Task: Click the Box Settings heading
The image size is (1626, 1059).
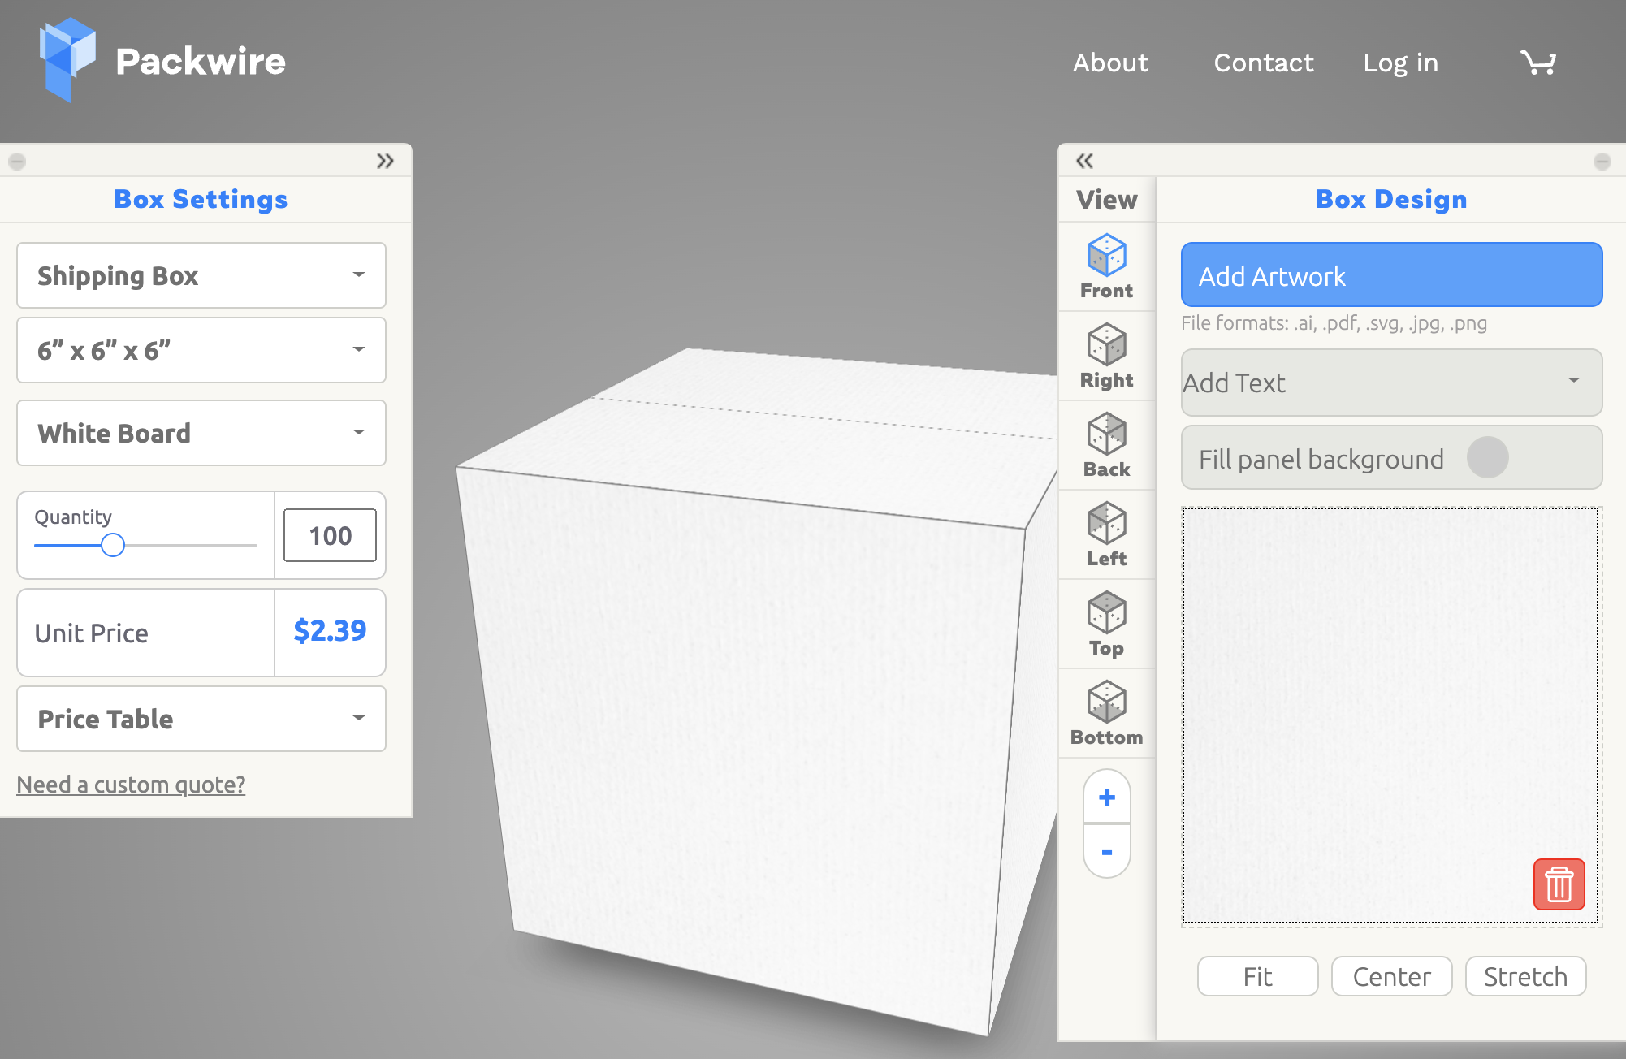Action: (x=201, y=199)
